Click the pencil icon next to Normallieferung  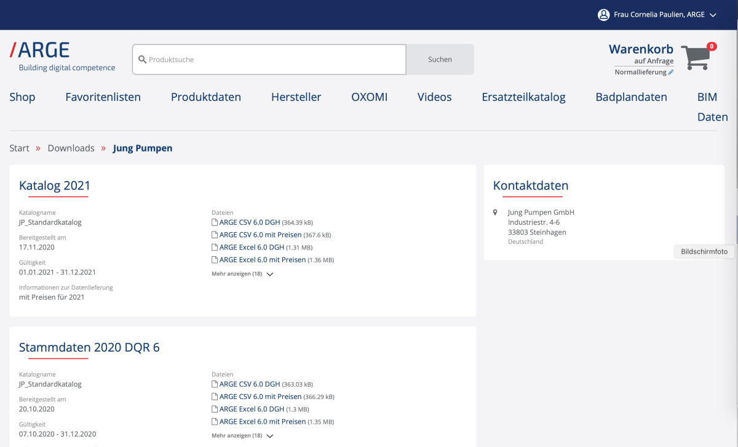[671, 73]
